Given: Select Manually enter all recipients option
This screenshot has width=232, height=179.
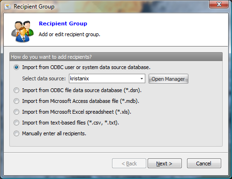Looking at the screenshot, I should click(x=16, y=133).
